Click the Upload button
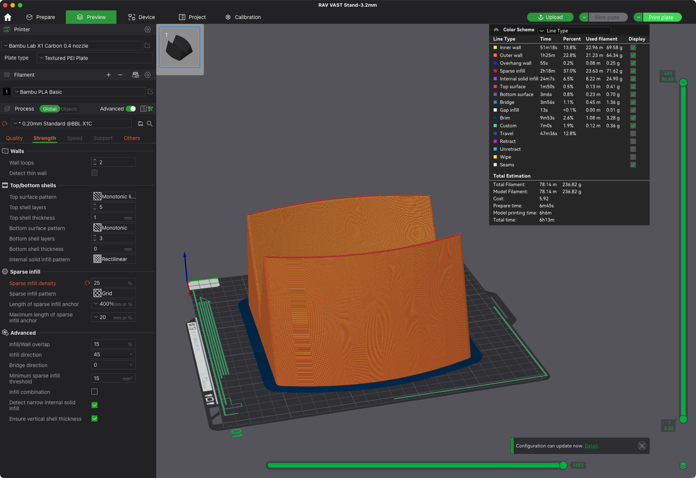The image size is (696, 478). tap(550, 17)
